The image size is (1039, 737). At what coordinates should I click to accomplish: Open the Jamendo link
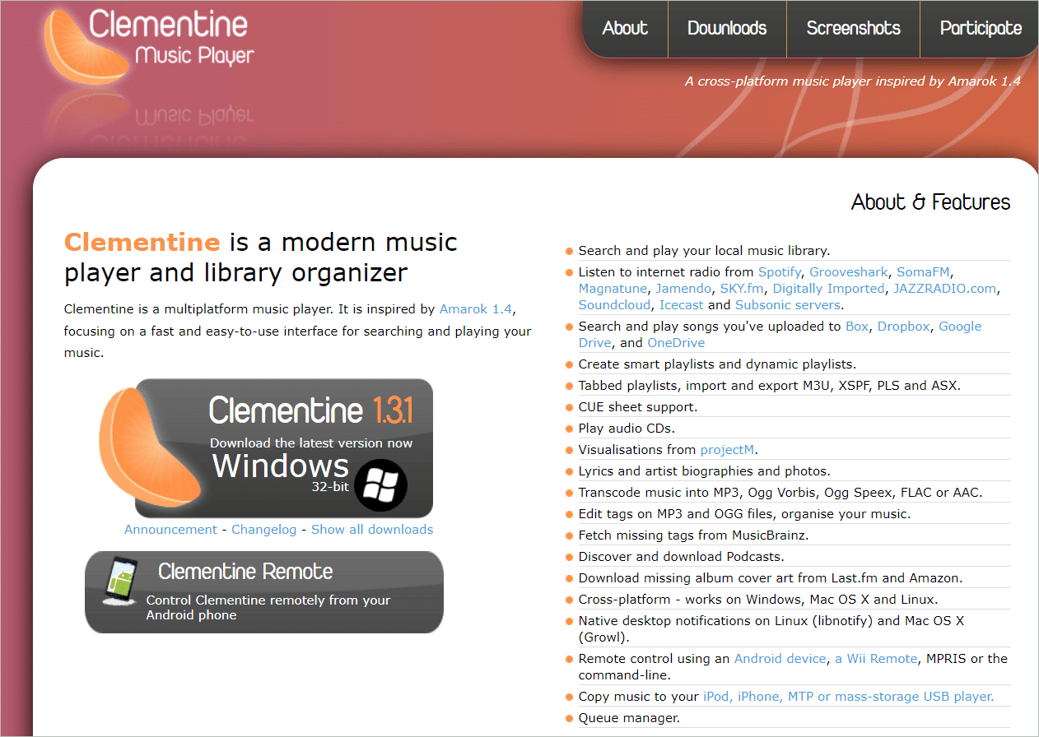click(684, 289)
